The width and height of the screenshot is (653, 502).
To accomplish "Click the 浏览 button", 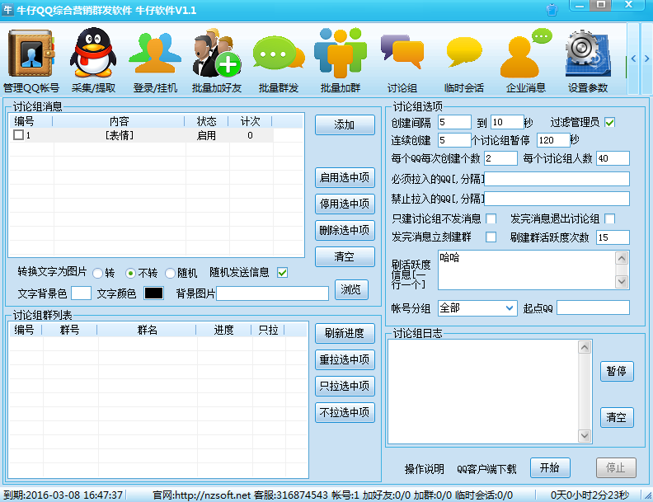I will [351, 289].
